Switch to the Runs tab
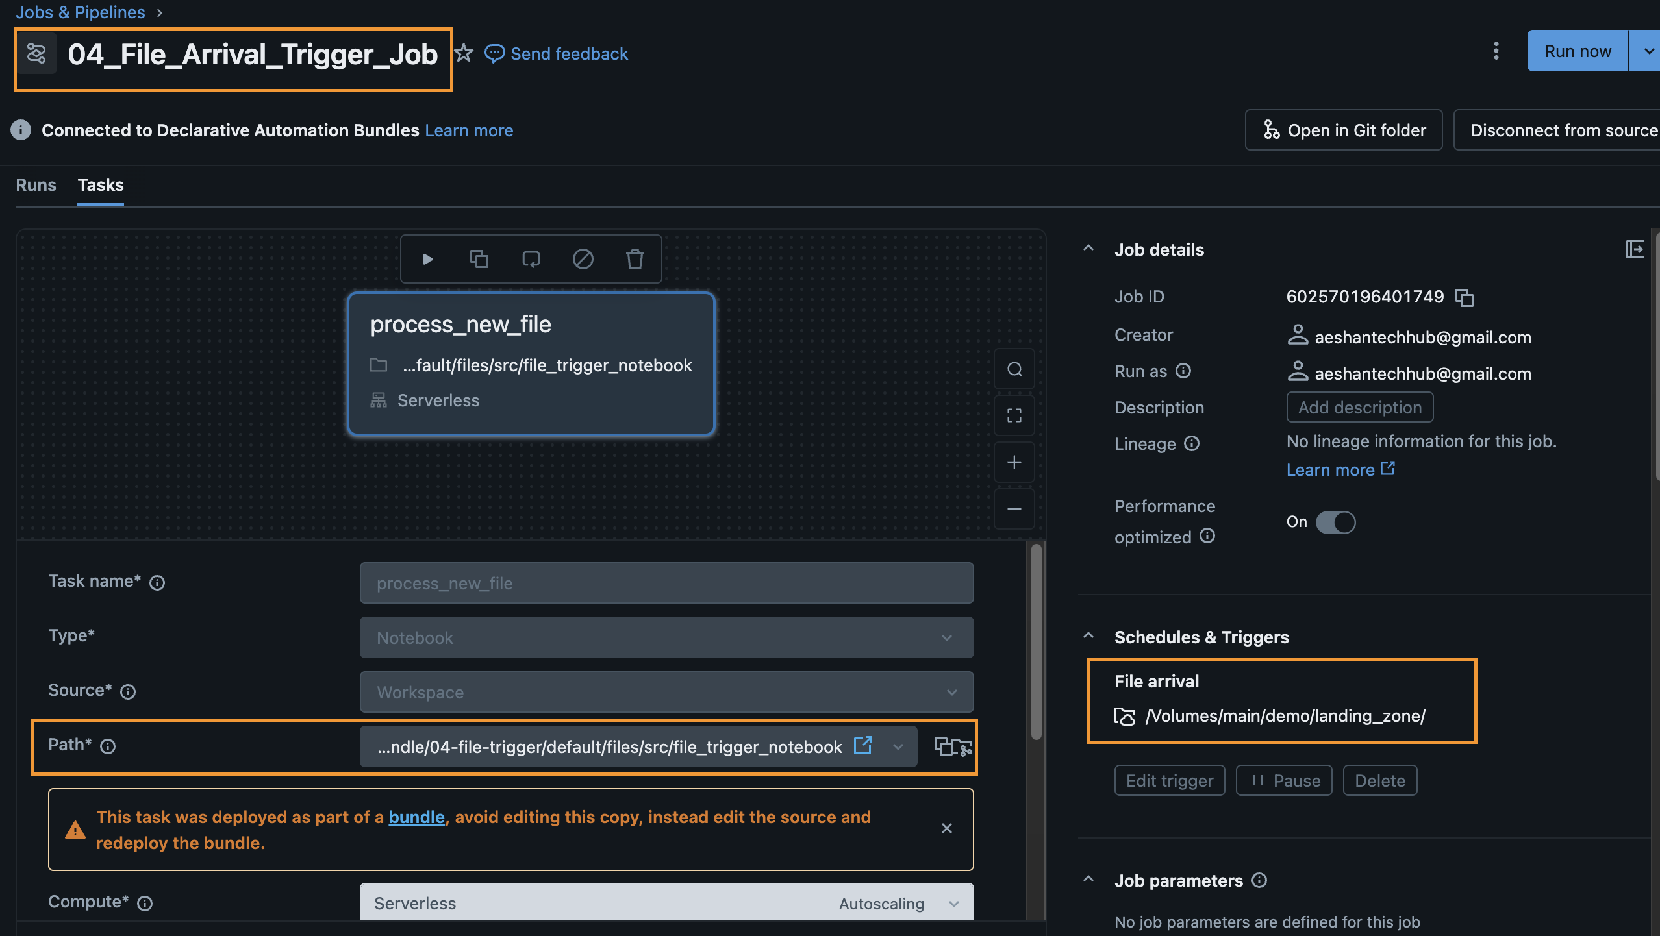This screenshot has width=1660, height=936. point(36,185)
